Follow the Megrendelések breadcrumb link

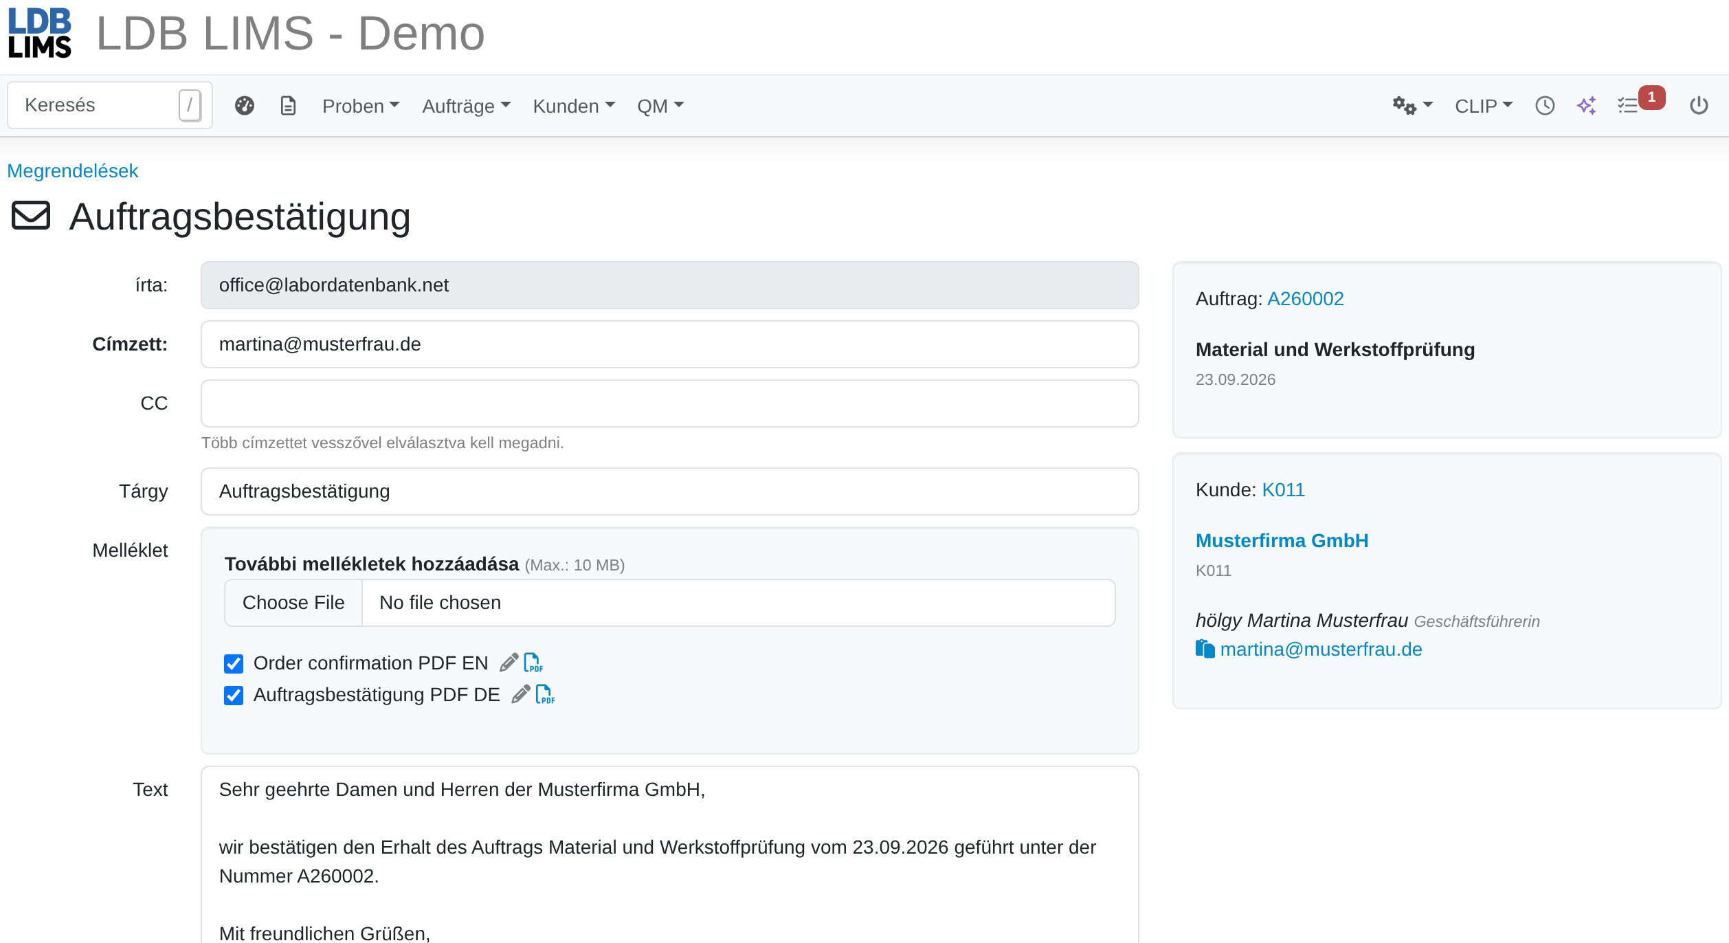click(73, 170)
